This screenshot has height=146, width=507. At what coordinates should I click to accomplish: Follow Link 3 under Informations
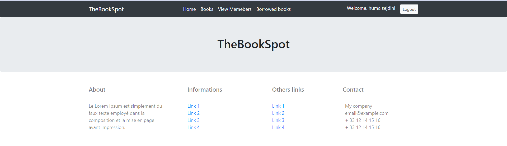click(193, 120)
